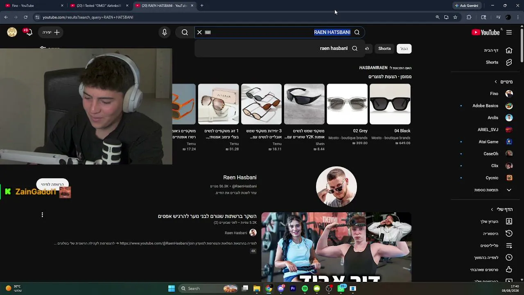Click the YouTube logo

(486, 32)
